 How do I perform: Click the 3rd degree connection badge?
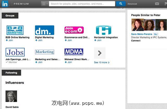[156, 34]
